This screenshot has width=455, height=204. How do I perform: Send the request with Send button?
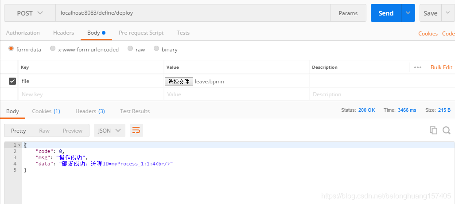[x=386, y=13]
